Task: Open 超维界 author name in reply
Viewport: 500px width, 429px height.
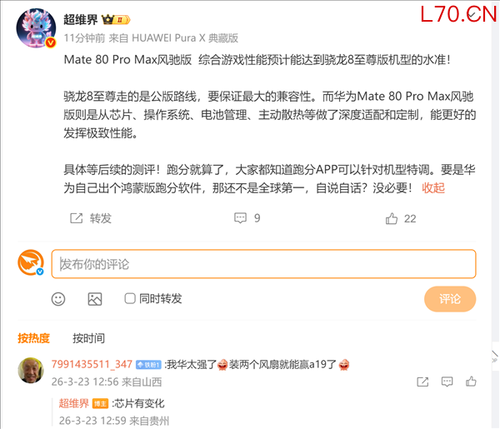Action: tap(73, 403)
